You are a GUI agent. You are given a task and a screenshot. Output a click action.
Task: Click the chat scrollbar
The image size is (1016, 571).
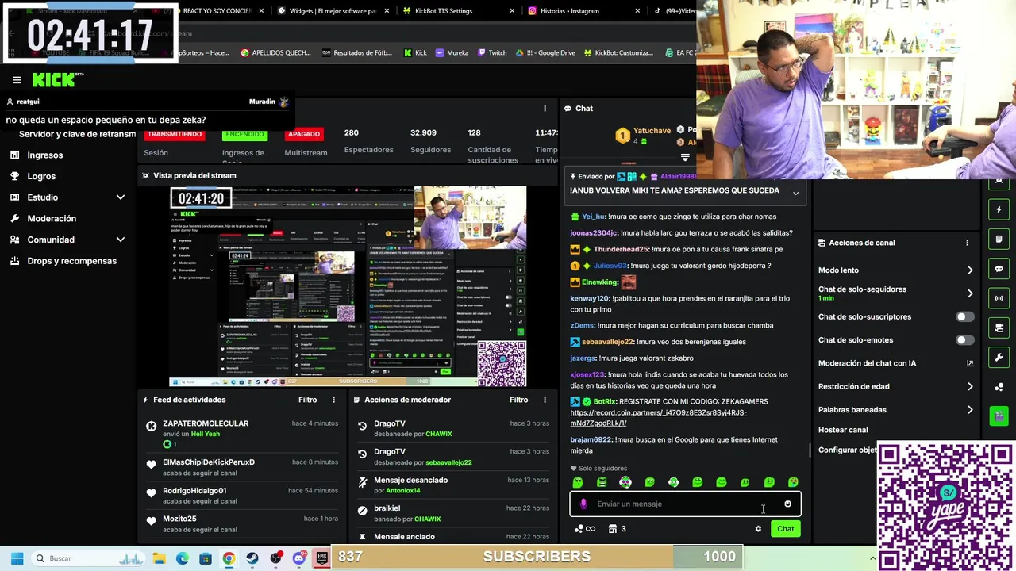810,450
